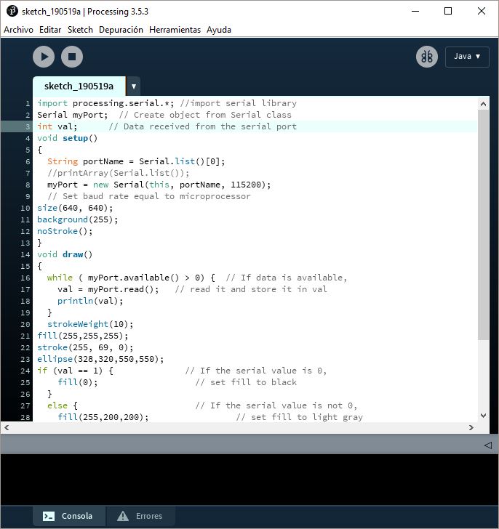Image resolution: width=499 pixels, height=529 pixels.
Task: Switch to the Consola tab
Action: [x=69, y=516]
